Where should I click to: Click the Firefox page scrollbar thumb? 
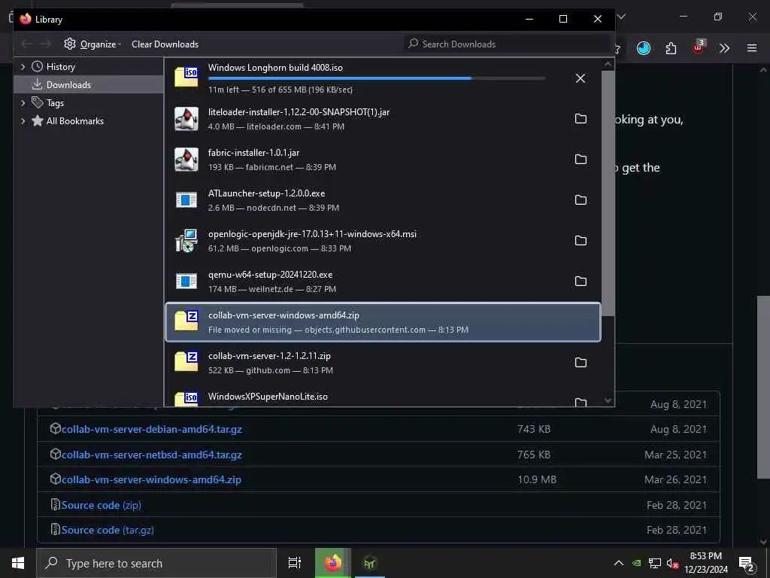764,387
